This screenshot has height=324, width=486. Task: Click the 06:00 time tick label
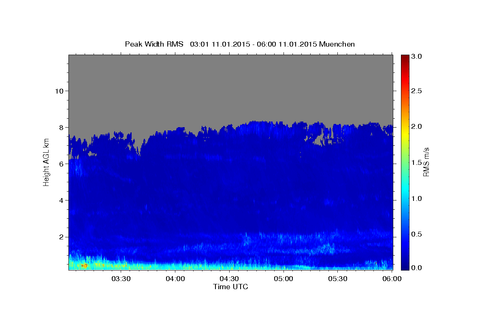(x=392, y=279)
